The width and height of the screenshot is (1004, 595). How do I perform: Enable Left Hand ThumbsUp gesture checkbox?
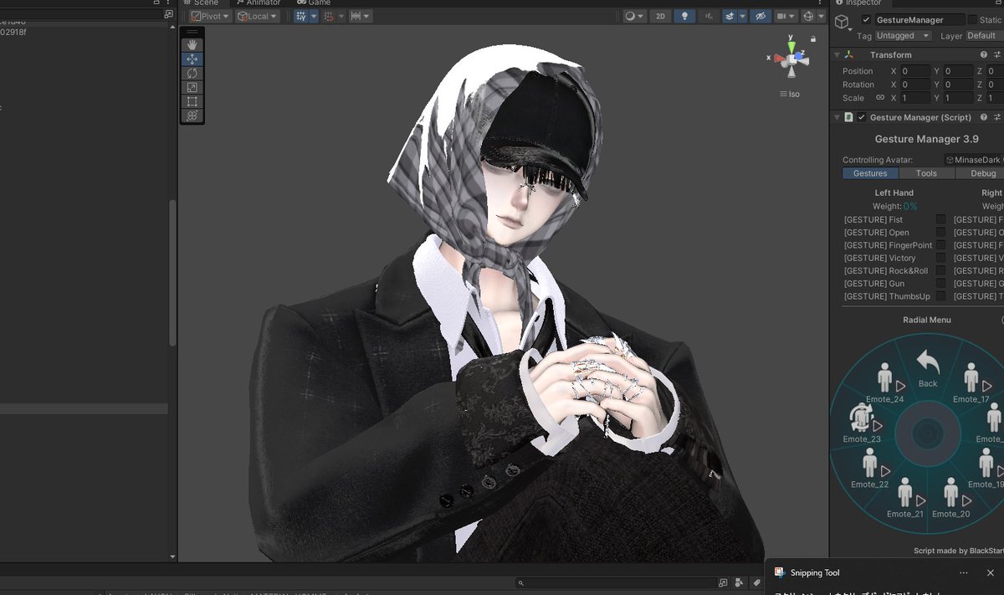940,296
